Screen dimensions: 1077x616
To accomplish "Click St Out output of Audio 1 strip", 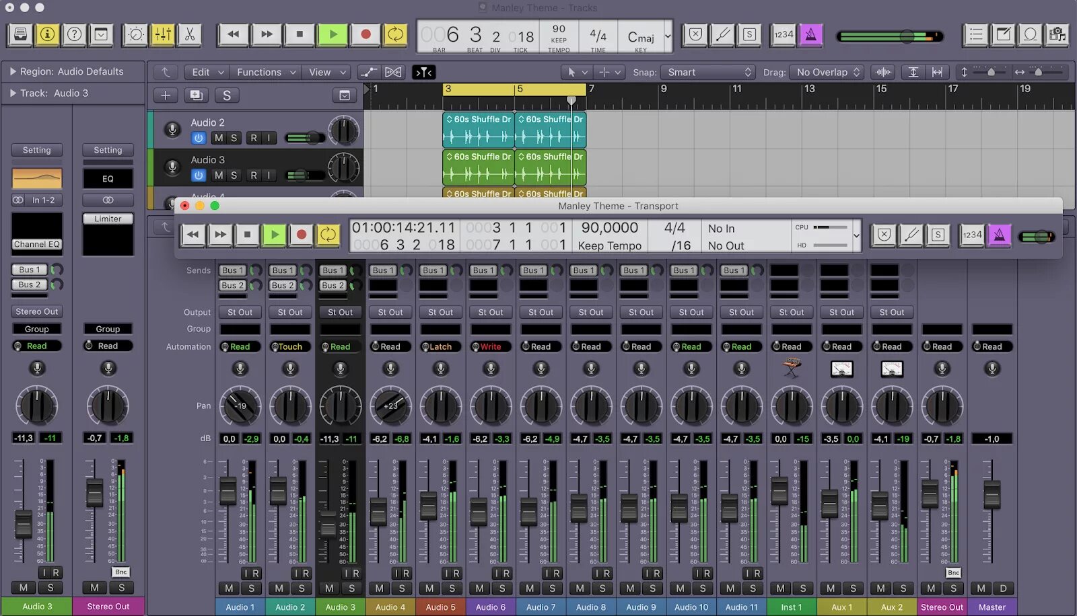I will (x=240, y=312).
